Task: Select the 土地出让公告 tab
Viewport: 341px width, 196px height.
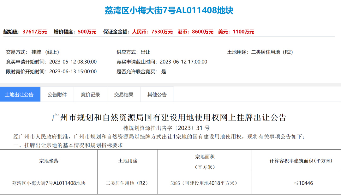Action: point(20,94)
